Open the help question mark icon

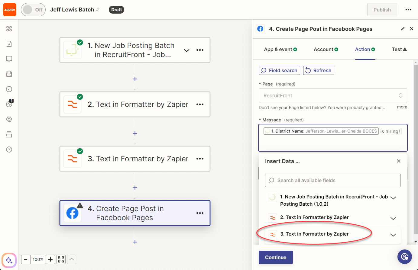(x=9, y=149)
